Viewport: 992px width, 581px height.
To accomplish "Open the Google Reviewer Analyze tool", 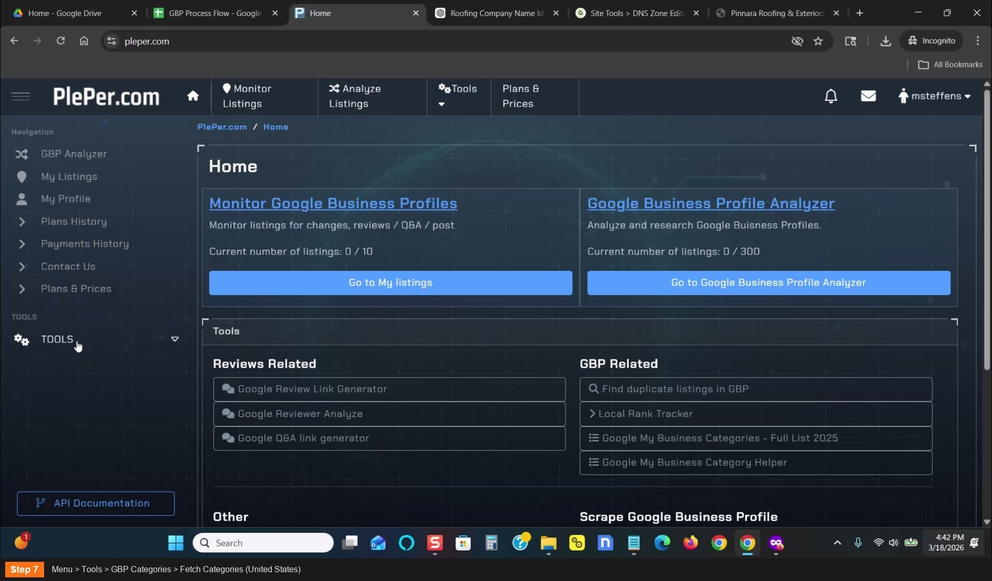I will (x=389, y=414).
